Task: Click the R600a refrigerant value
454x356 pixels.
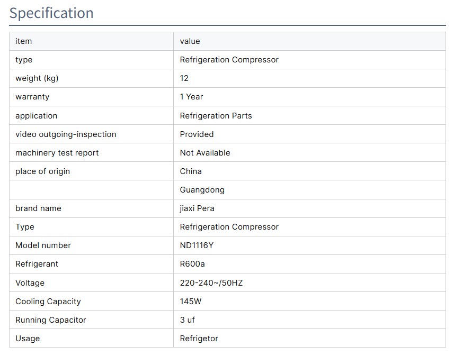Action: pos(192,264)
